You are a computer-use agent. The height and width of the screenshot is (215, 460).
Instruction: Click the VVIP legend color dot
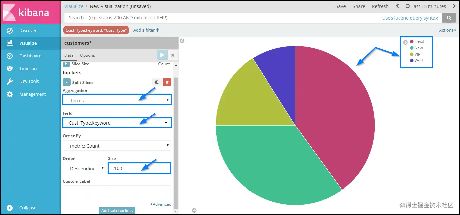(x=412, y=60)
